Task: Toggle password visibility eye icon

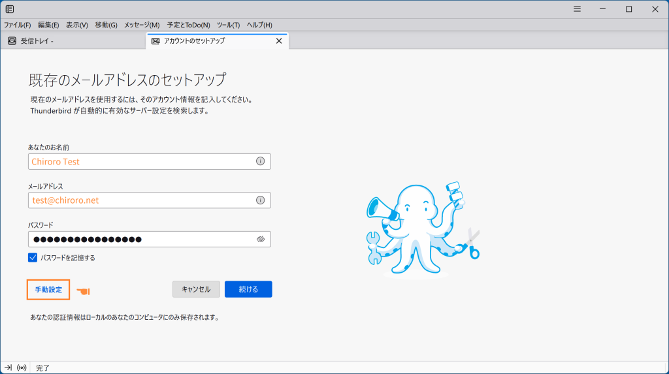Action: [260, 240]
